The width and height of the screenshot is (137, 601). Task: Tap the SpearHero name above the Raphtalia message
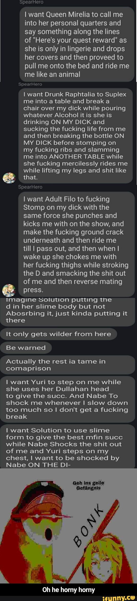(30, 84)
